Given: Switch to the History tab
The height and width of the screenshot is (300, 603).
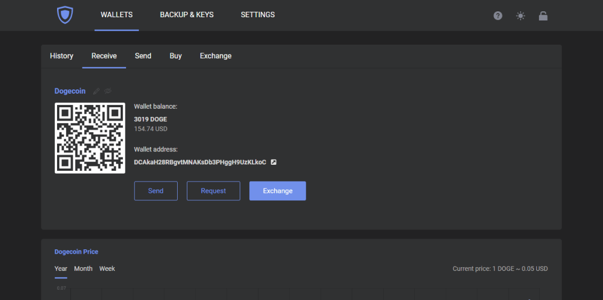Looking at the screenshot, I should click(x=61, y=56).
